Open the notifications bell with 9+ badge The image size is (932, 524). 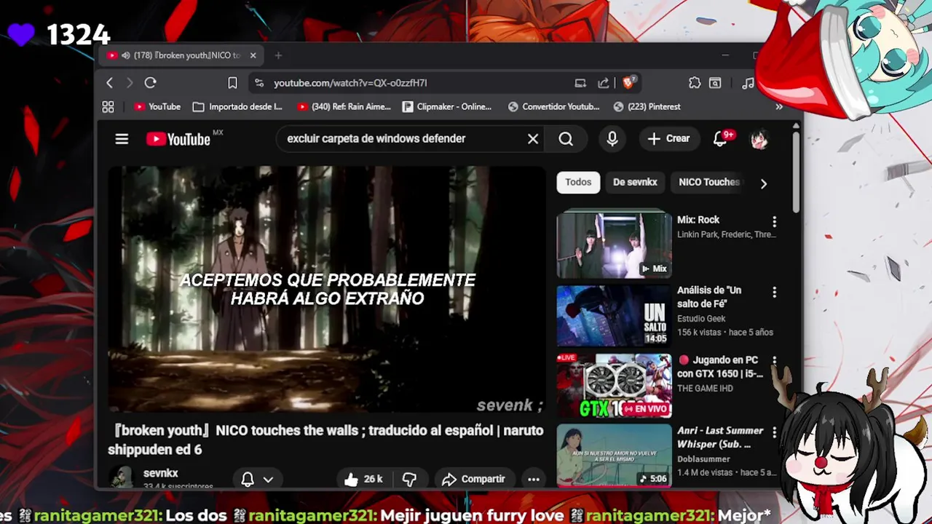click(722, 138)
